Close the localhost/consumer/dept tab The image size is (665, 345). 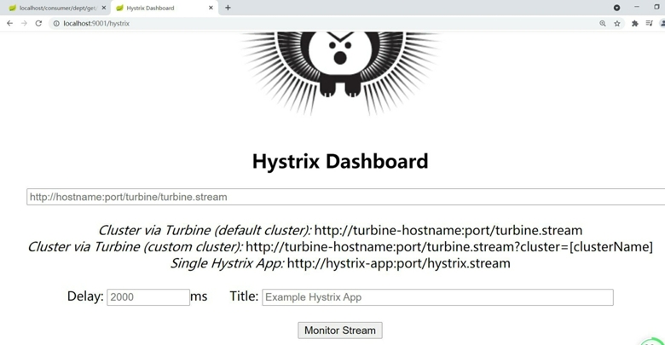pyautogui.click(x=104, y=8)
